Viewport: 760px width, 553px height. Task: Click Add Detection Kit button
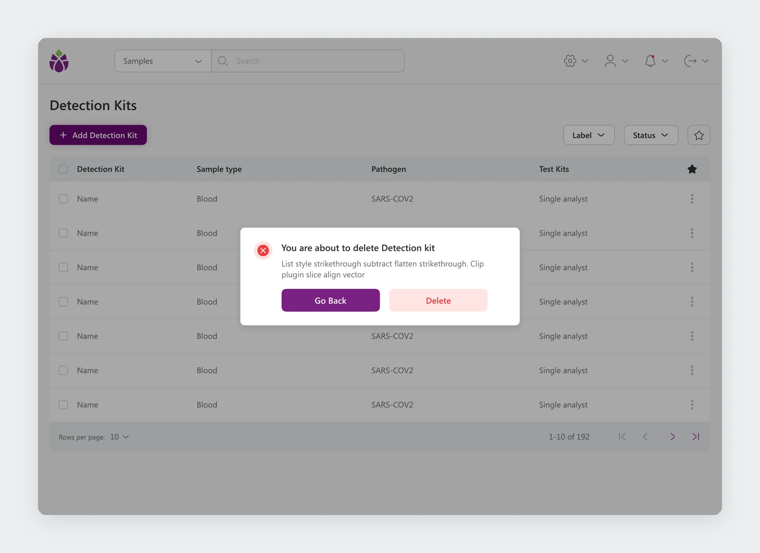coord(98,135)
